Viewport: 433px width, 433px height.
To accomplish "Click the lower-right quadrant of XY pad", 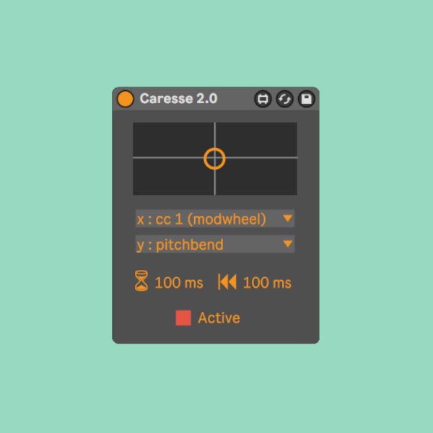I will click(256, 177).
